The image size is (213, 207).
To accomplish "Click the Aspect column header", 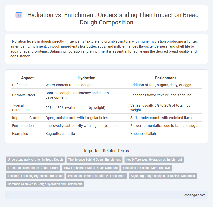I will pos(27,78).
